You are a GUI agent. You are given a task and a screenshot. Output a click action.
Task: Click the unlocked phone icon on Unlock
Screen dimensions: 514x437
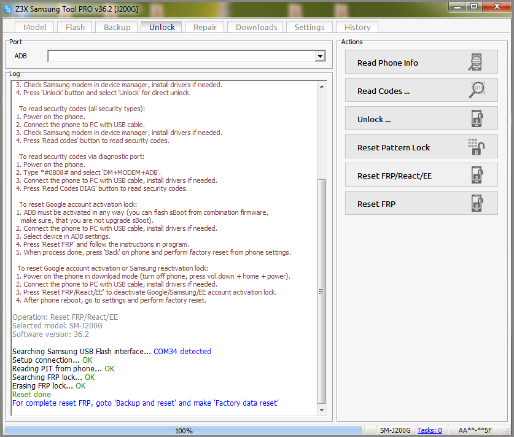tap(477, 119)
